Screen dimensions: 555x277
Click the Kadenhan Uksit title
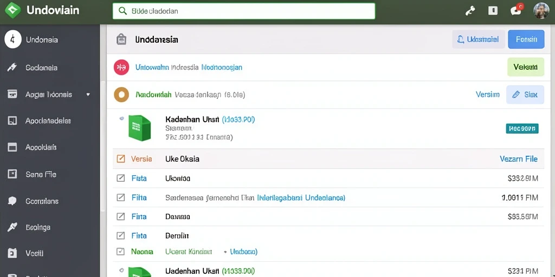pos(192,120)
